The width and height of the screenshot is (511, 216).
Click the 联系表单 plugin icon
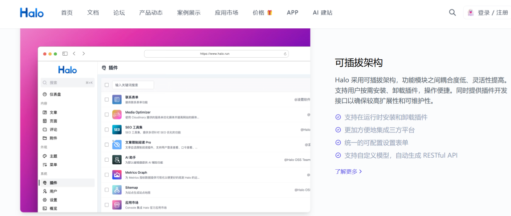pyautogui.click(x=117, y=100)
